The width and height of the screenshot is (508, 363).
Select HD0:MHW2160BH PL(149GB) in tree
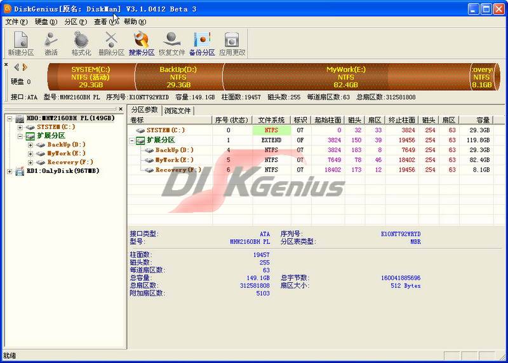(x=70, y=118)
